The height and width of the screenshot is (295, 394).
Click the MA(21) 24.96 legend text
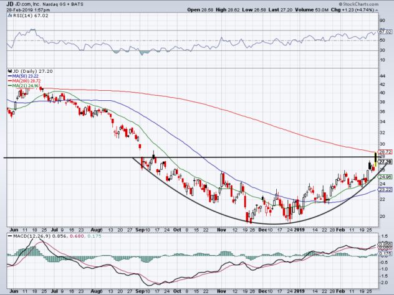pyautogui.click(x=26, y=86)
